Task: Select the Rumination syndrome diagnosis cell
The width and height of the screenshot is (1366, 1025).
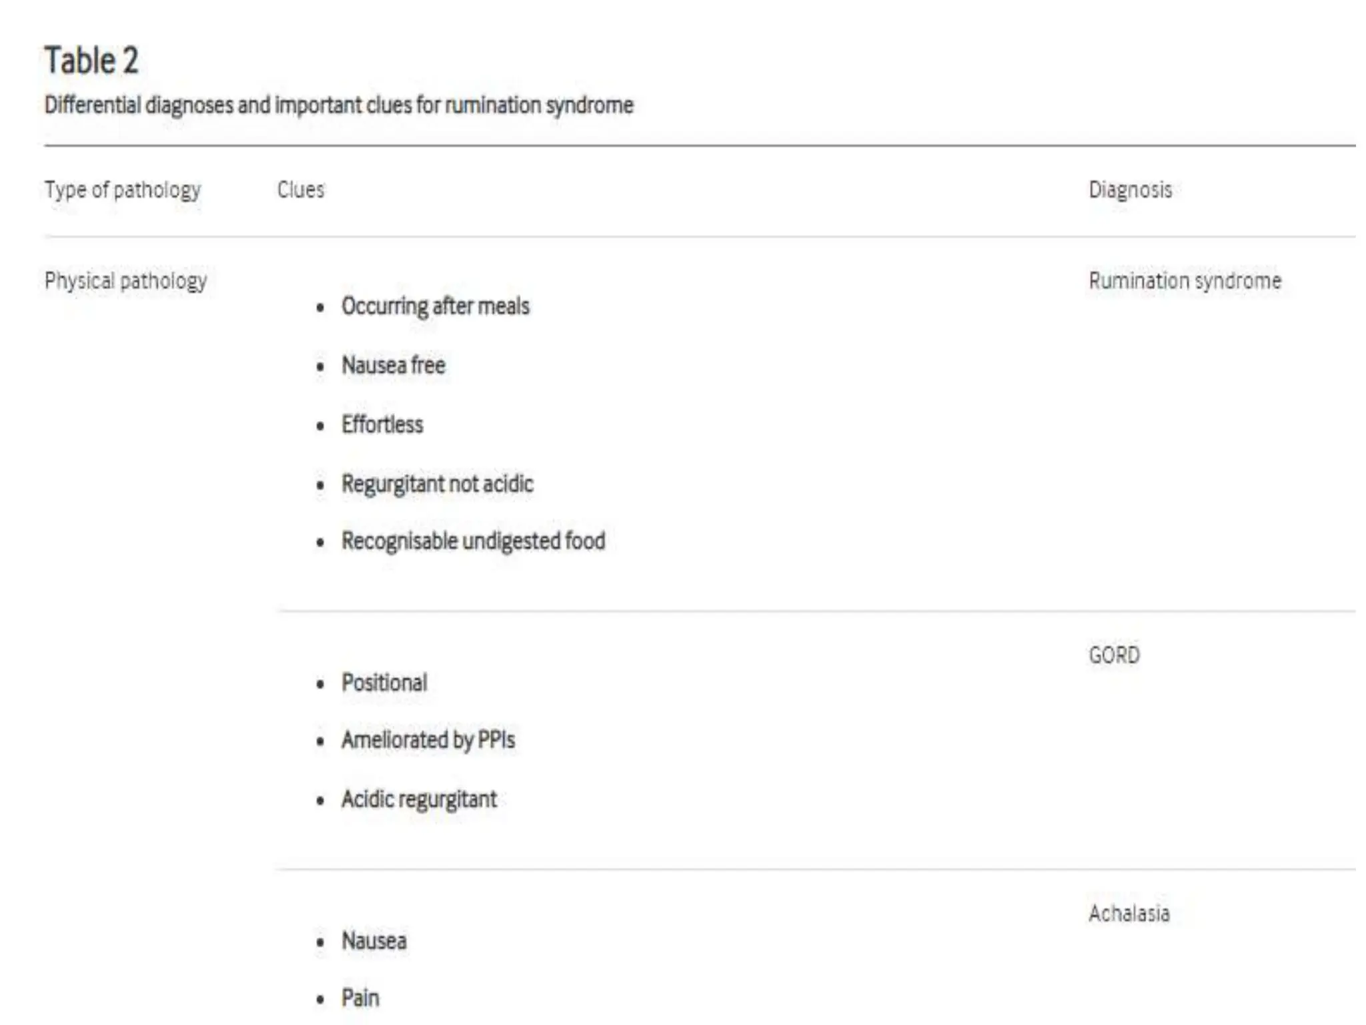Action: click(1185, 281)
